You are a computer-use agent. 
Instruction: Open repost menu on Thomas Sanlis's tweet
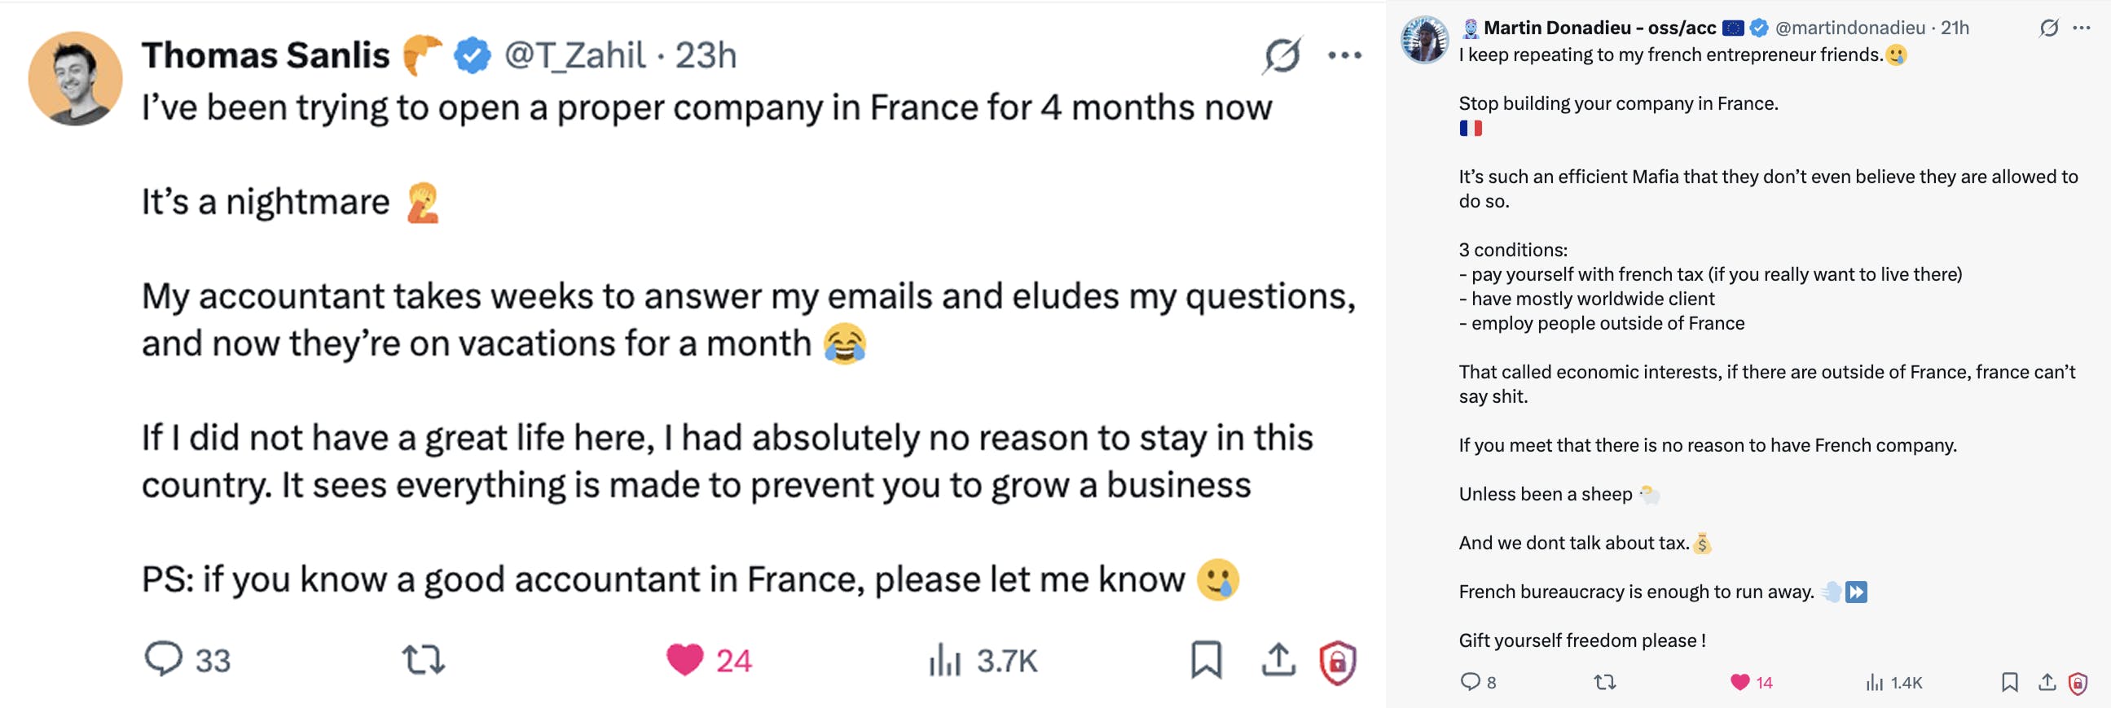point(423,660)
